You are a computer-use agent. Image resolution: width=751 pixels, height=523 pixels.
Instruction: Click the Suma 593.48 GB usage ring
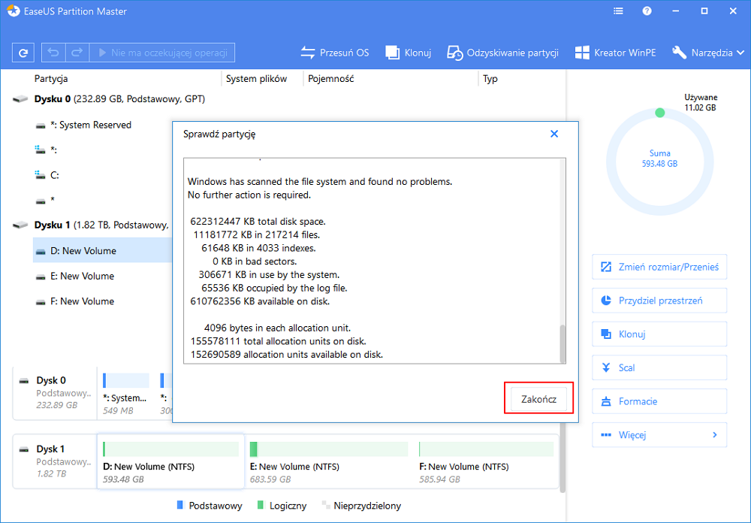pyautogui.click(x=659, y=162)
